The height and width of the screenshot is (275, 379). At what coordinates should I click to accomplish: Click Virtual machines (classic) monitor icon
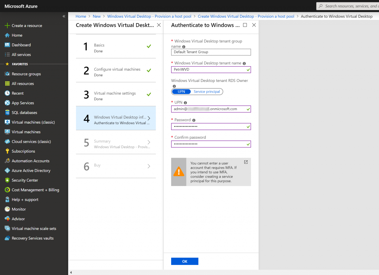pos(7,122)
